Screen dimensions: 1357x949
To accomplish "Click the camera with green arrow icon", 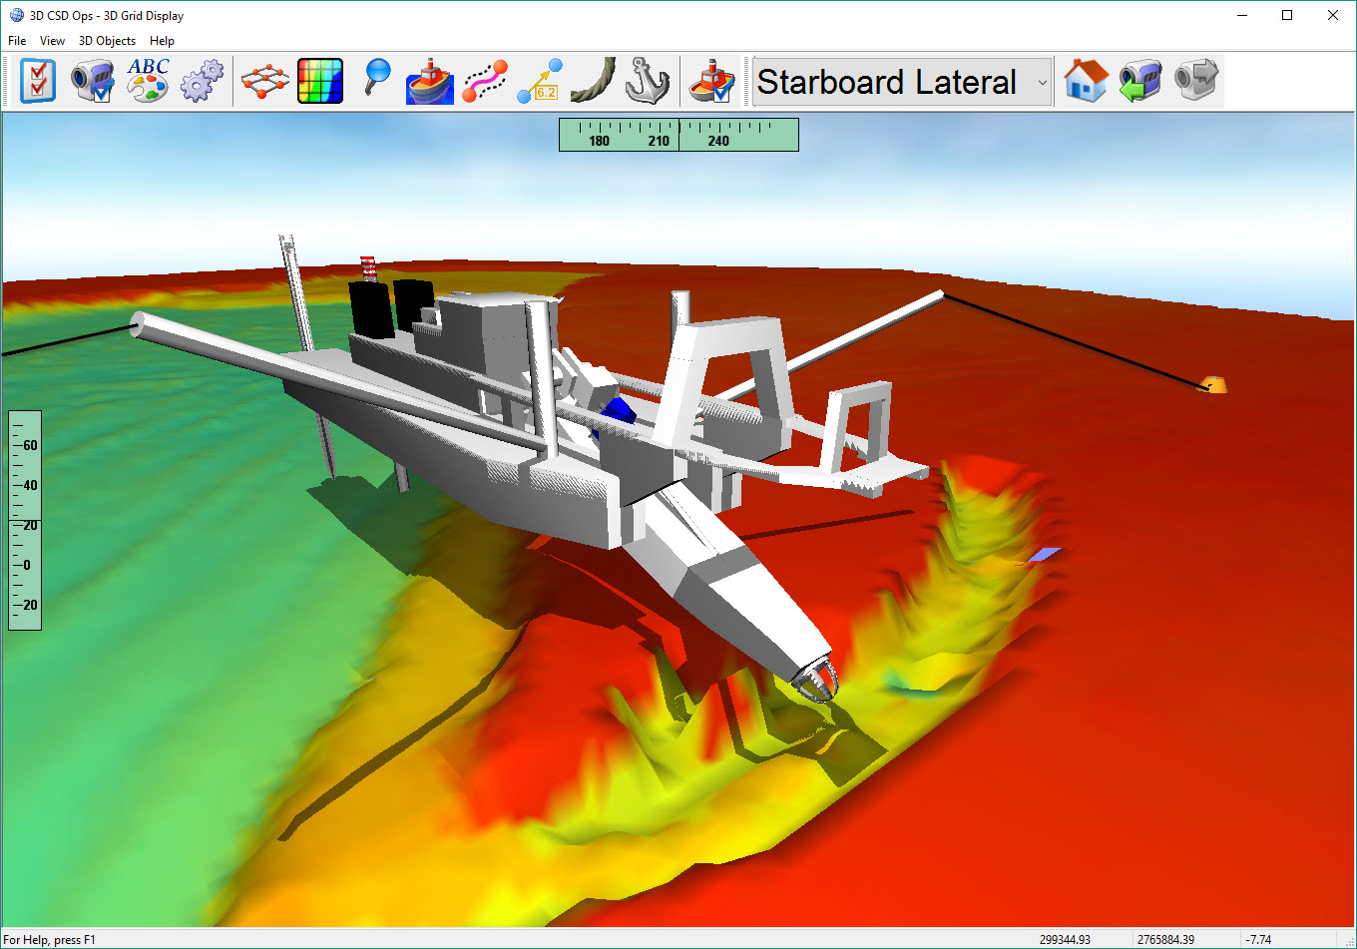I will click(x=1140, y=81).
